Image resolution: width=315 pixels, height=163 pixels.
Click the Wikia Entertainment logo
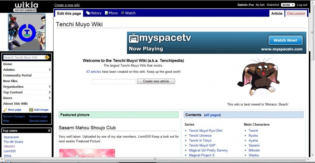point(26,6)
